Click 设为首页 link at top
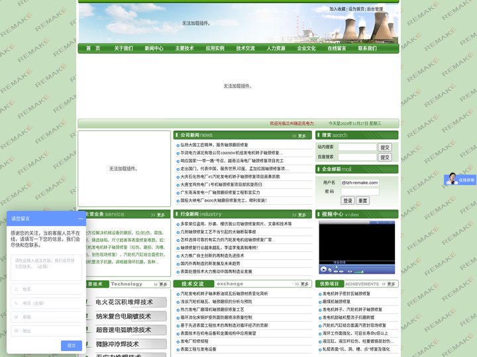The height and width of the screenshot is (357, 477). (x=356, y=9)
